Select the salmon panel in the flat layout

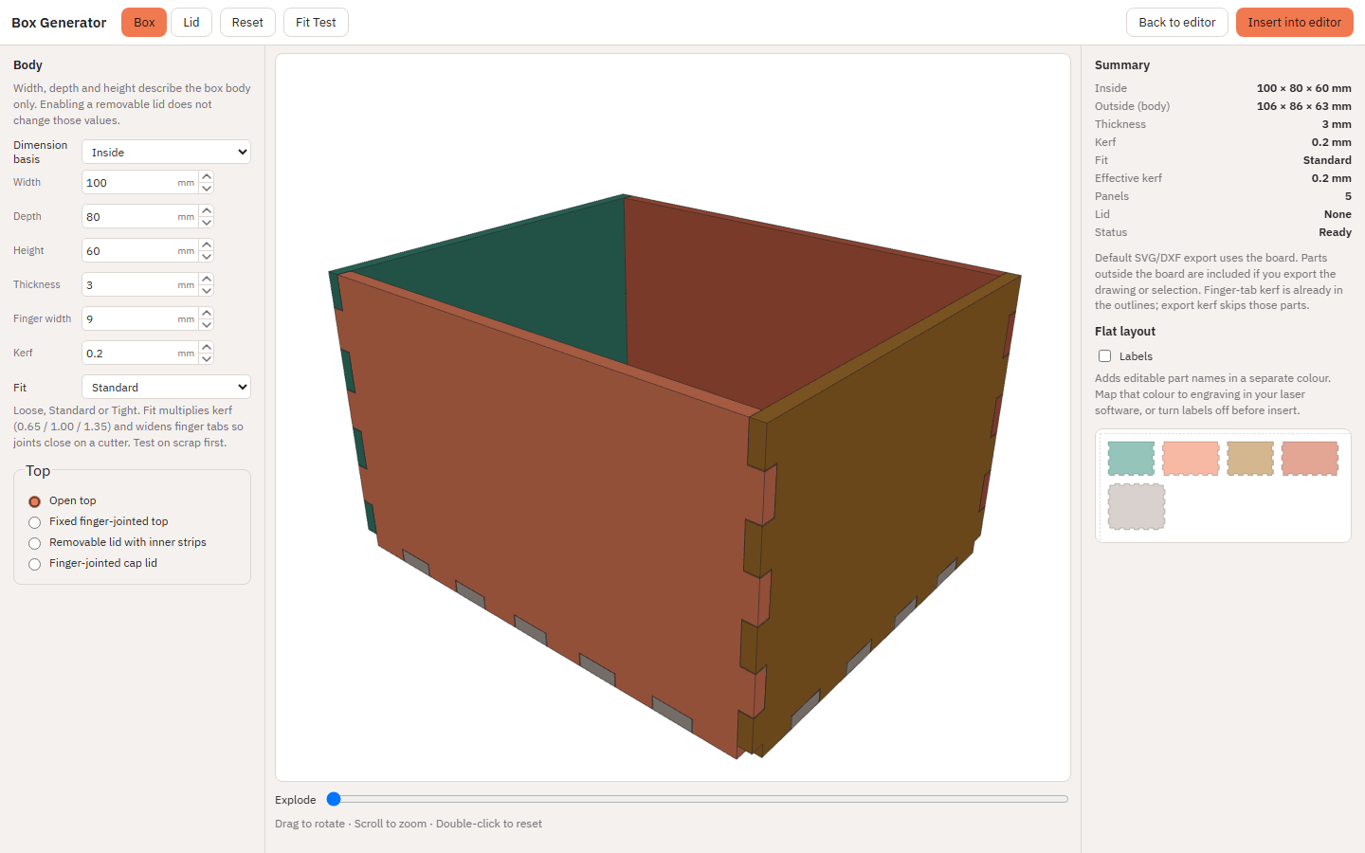coord(1310,459)
